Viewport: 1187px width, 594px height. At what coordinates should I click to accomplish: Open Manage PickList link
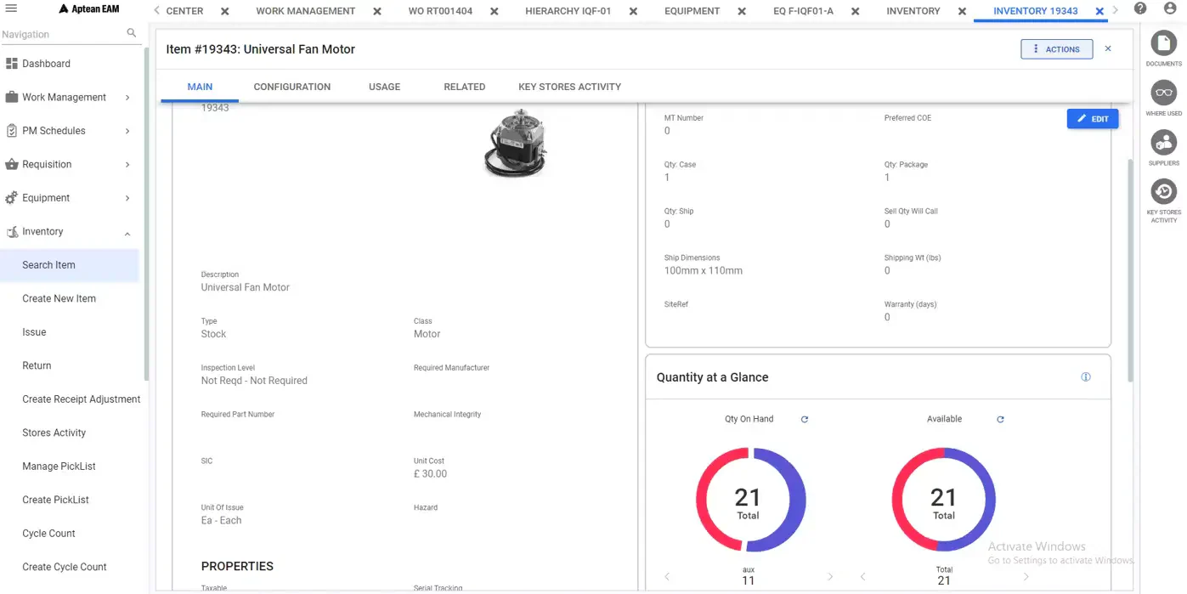(59, 467)
